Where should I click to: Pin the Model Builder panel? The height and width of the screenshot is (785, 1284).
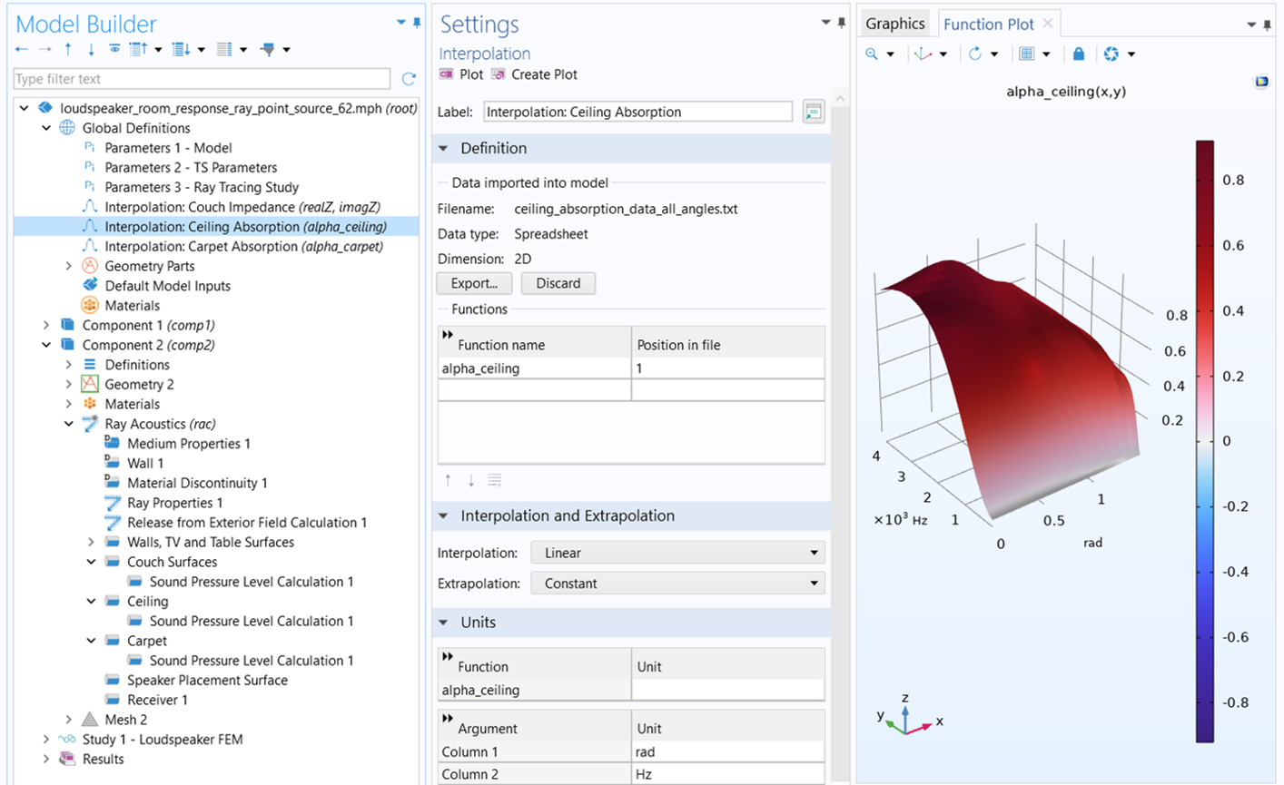pyautogui.click(x=417, y=23)
